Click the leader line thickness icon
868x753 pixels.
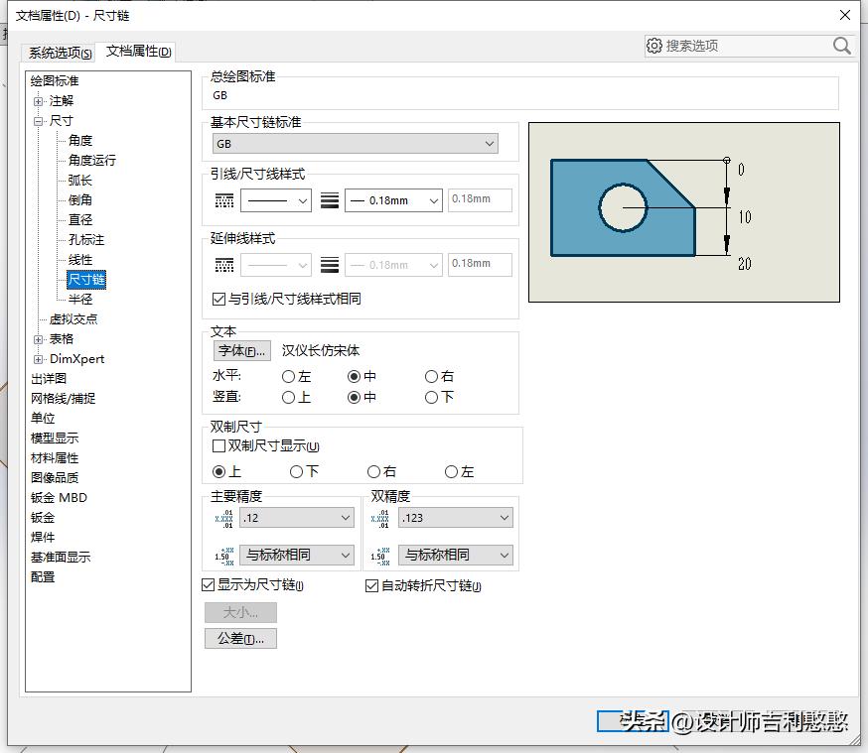[330, 199]
